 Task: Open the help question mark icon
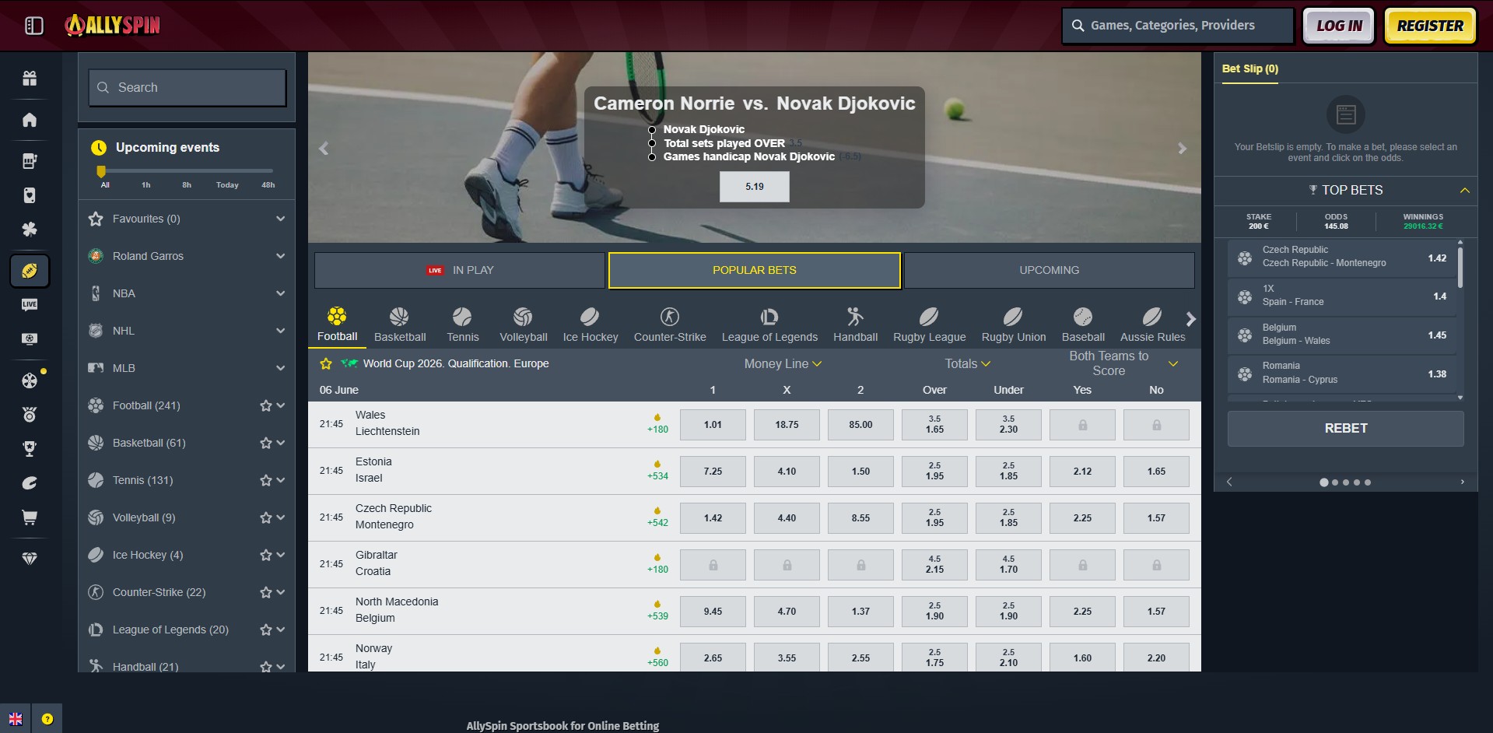pyautogui.click(x=47, y=719)
